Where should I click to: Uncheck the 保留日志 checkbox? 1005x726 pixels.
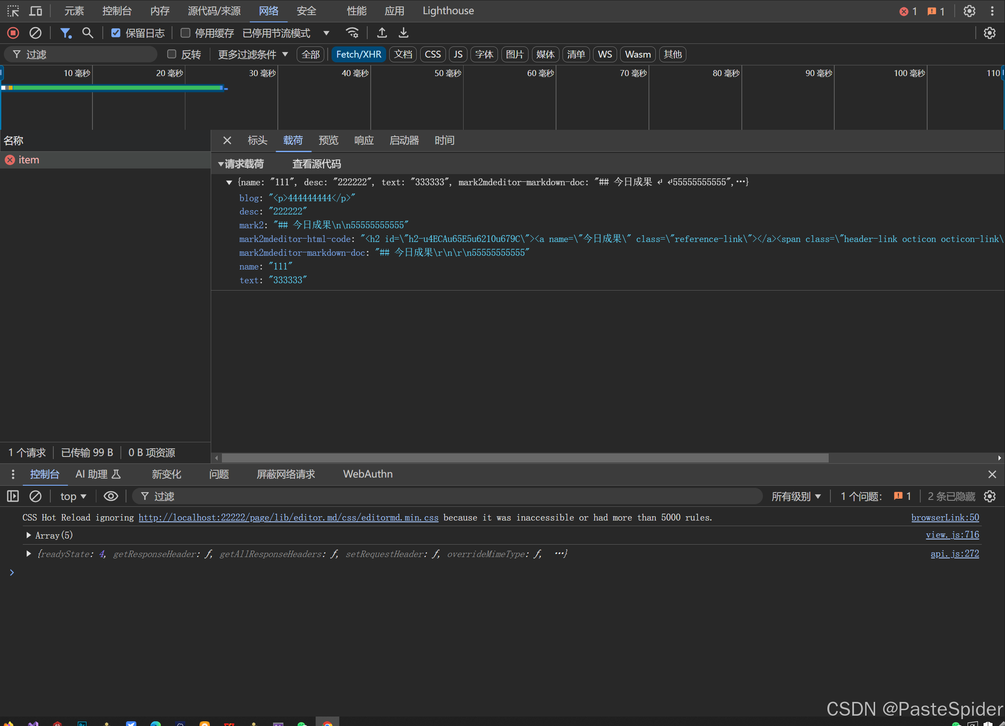click(x=116, y=33)
